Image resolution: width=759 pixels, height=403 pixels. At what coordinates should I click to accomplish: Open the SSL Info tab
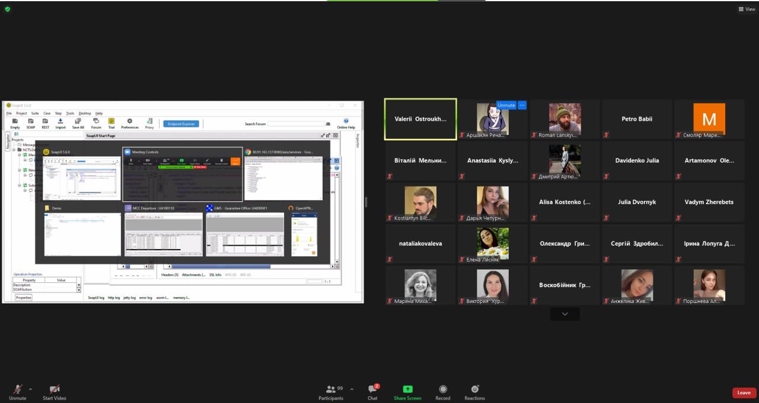(215, 275)
